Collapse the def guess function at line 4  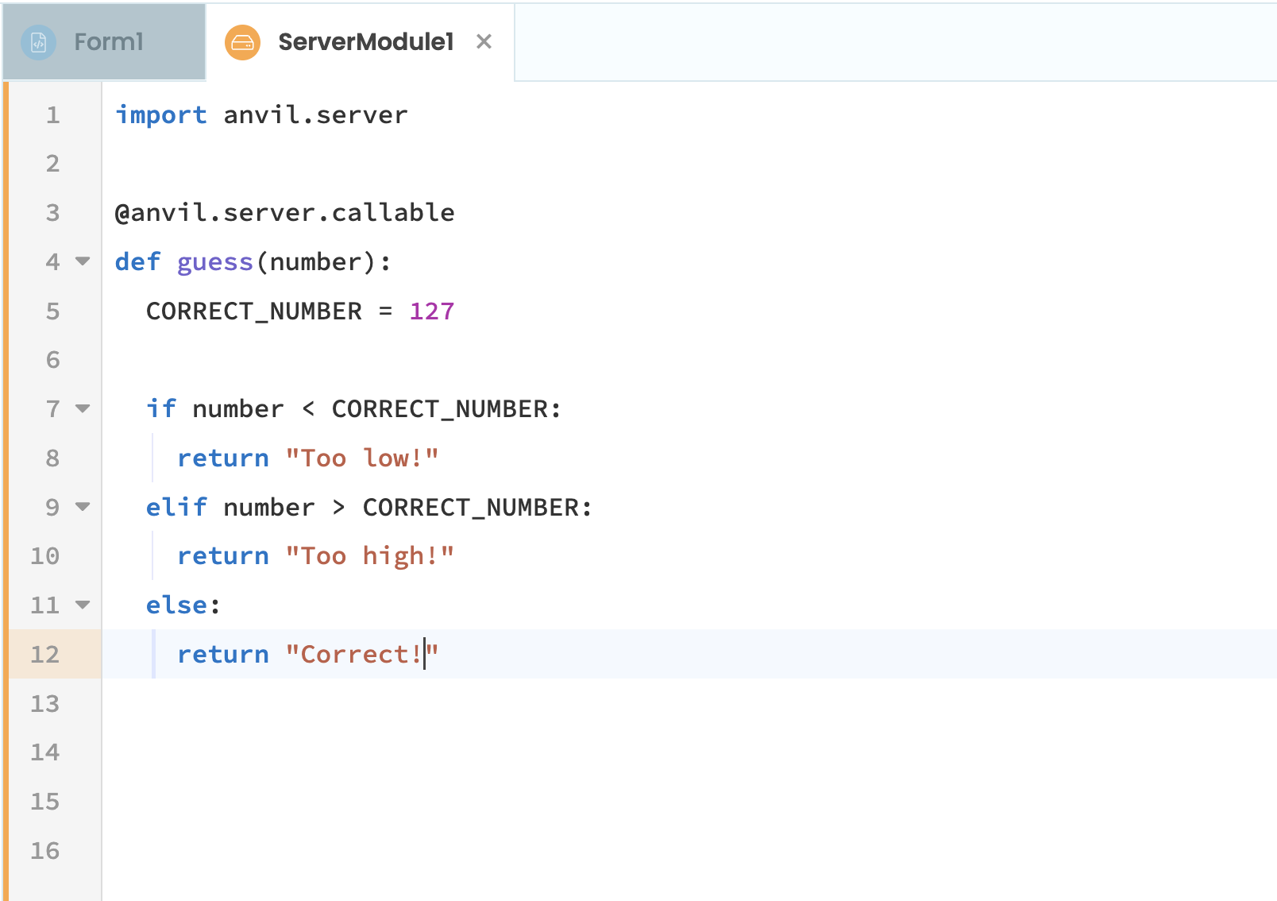coord(83,261)
